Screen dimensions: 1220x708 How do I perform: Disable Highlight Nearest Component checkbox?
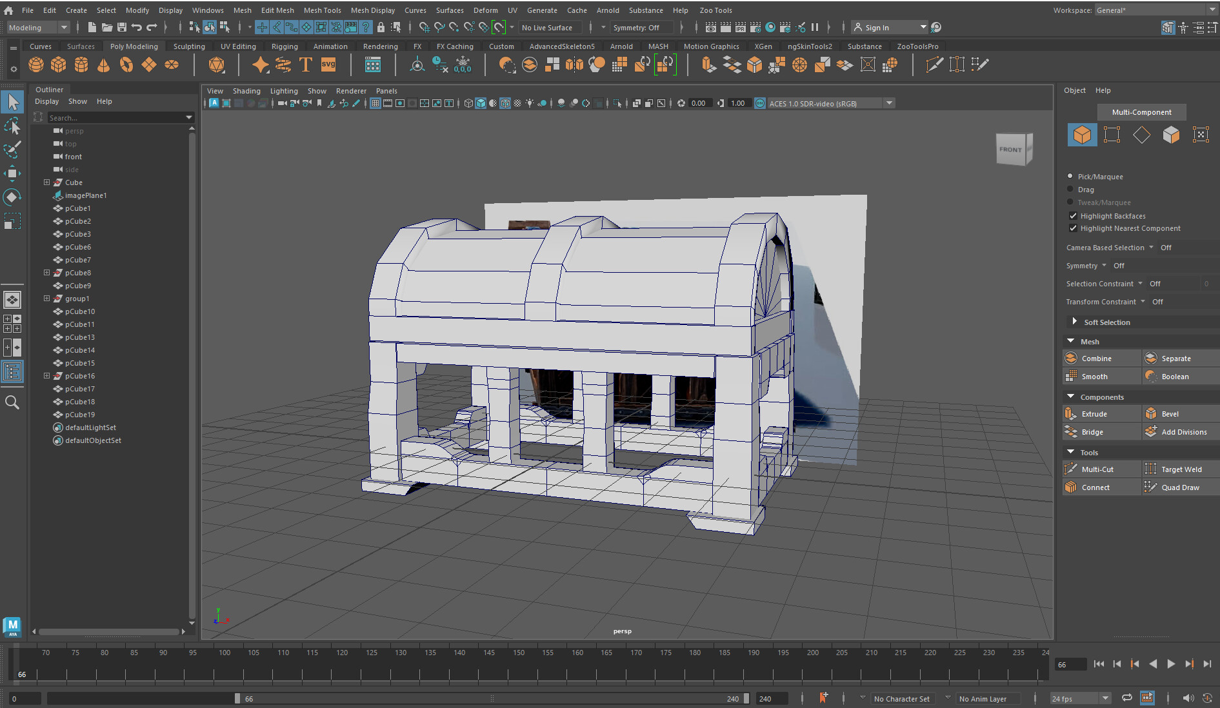point(1073,228)
